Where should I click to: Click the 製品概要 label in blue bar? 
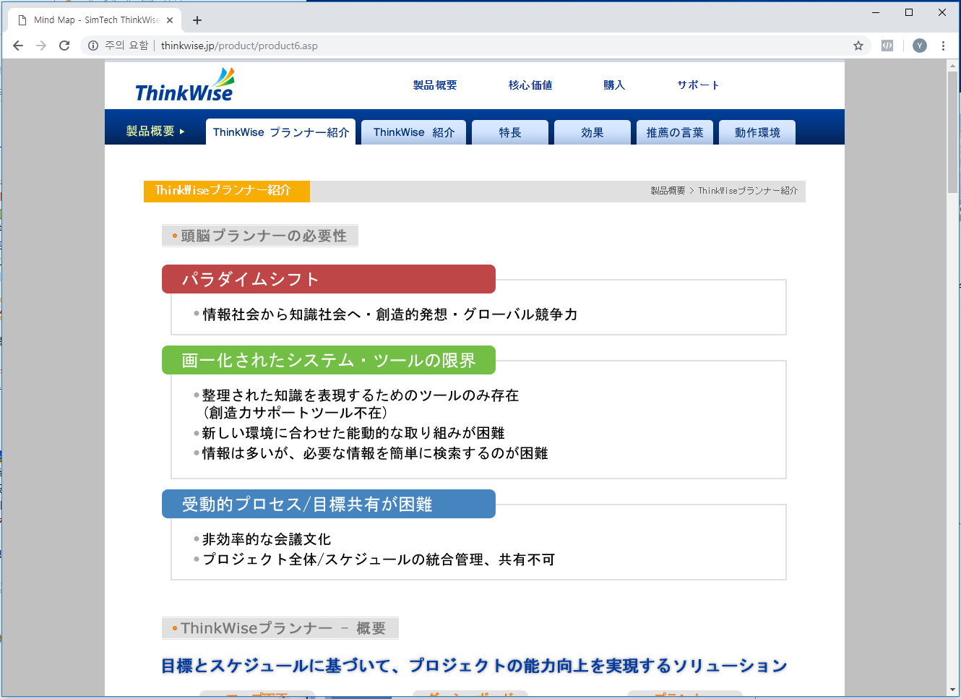pos(155,131)
